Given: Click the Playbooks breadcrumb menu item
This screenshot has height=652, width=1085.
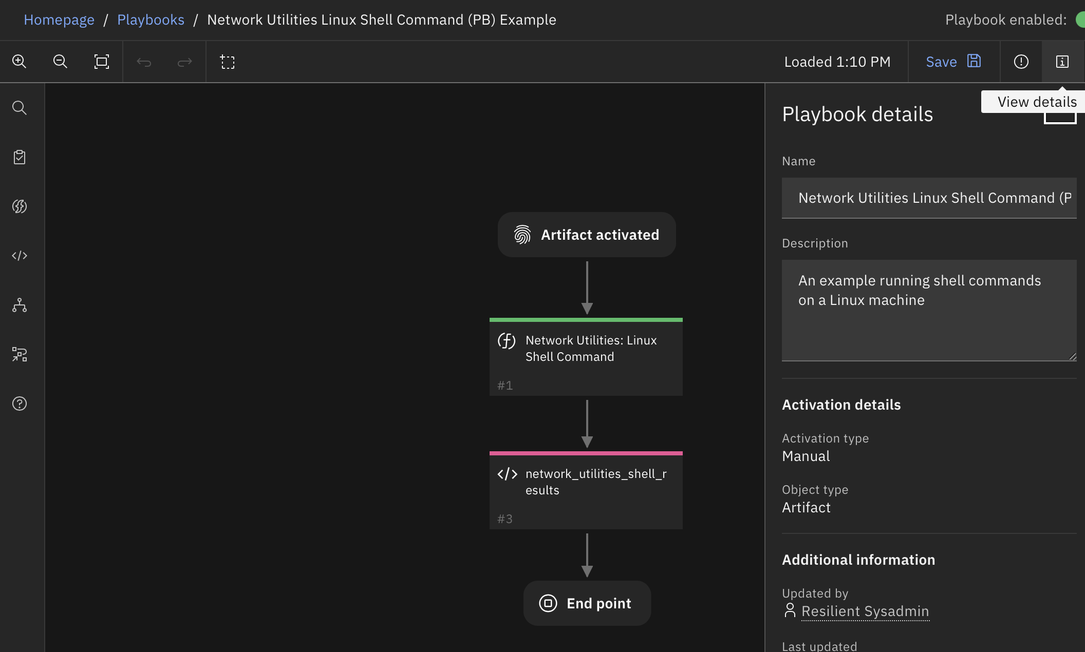Looking at the screenshot, I should 151,20.
